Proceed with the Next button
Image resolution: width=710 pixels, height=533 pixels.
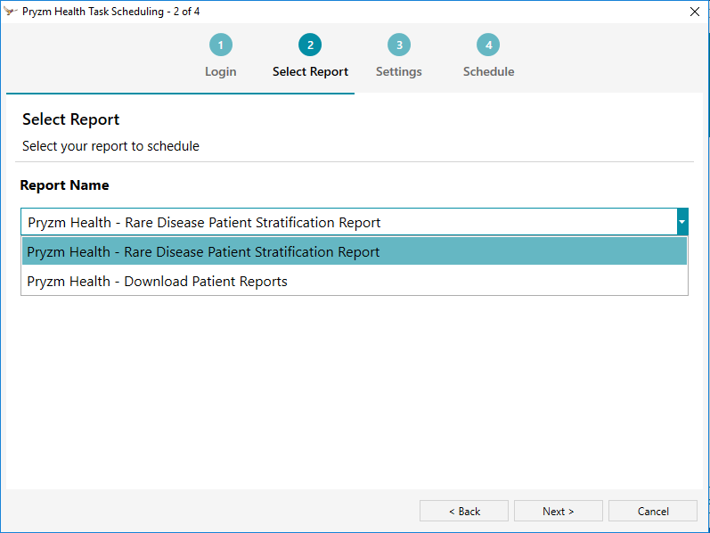pos(559,512)
